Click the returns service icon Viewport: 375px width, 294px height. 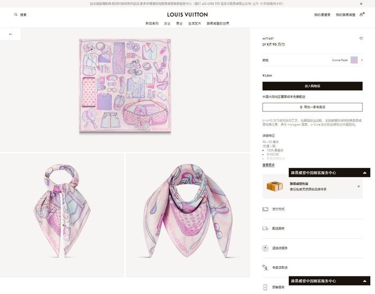point(265,248)
